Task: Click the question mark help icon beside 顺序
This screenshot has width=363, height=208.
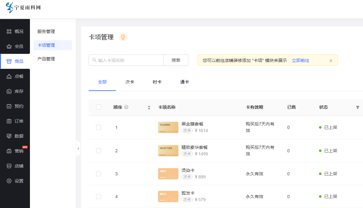Action: [x=126, y=107]
